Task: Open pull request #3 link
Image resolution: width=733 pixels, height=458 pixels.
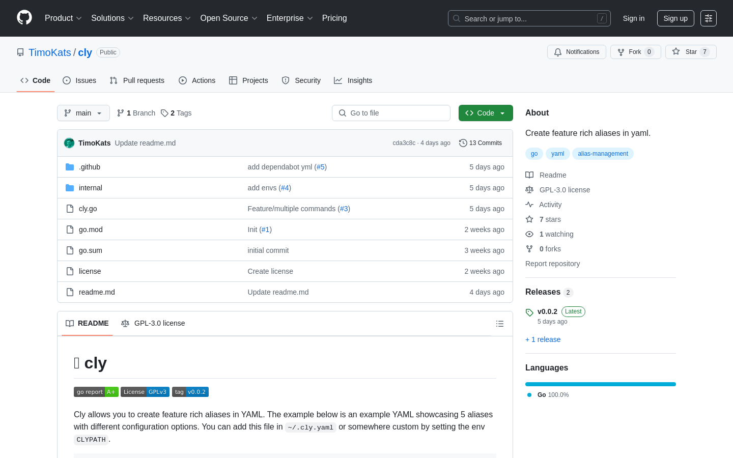Action: [344, 209]
